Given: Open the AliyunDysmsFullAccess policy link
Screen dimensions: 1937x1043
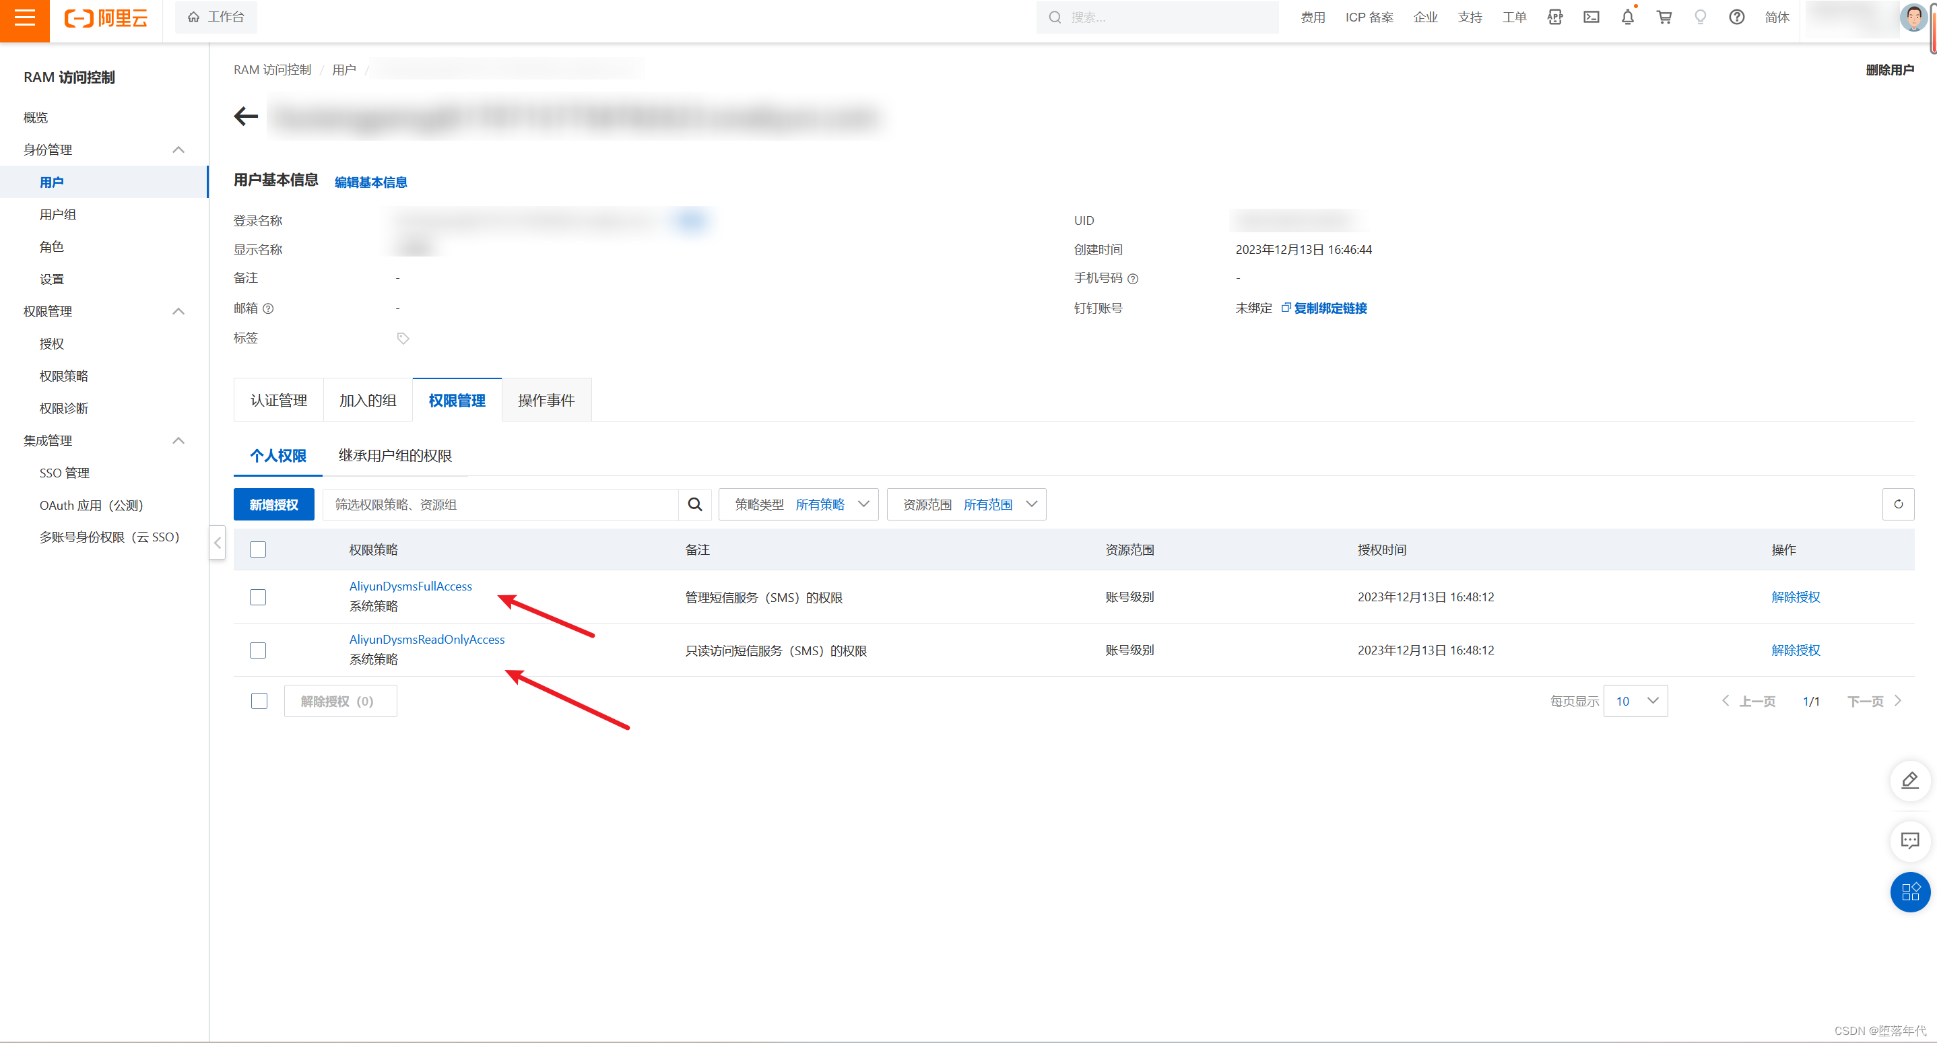Looking at the screenshot, I should point(411,586).
